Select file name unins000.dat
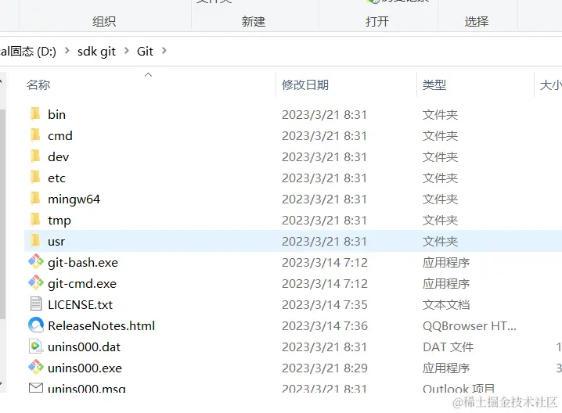 pos(85,347)
